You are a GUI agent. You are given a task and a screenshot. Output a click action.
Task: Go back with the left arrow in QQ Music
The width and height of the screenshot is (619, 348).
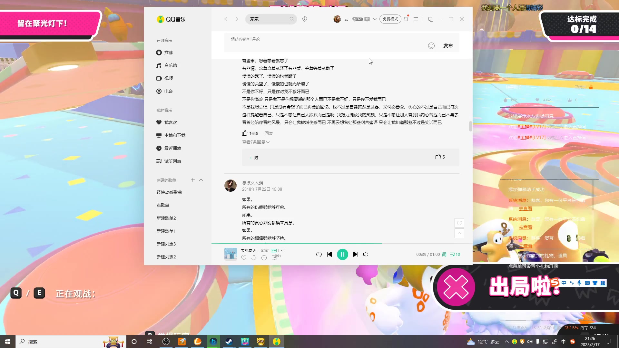(x=225, y=19)
